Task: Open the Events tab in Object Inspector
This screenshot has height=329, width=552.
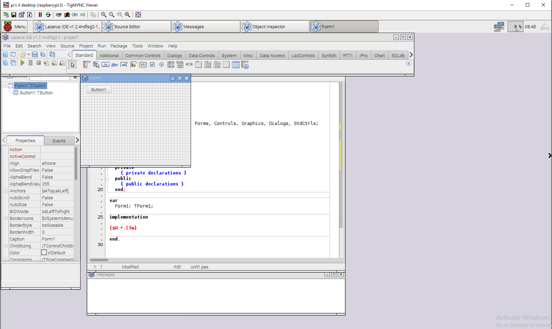Action: 59,141
